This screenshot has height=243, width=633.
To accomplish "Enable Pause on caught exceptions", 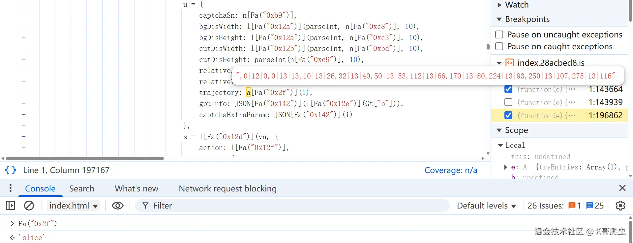I will 499,46.
